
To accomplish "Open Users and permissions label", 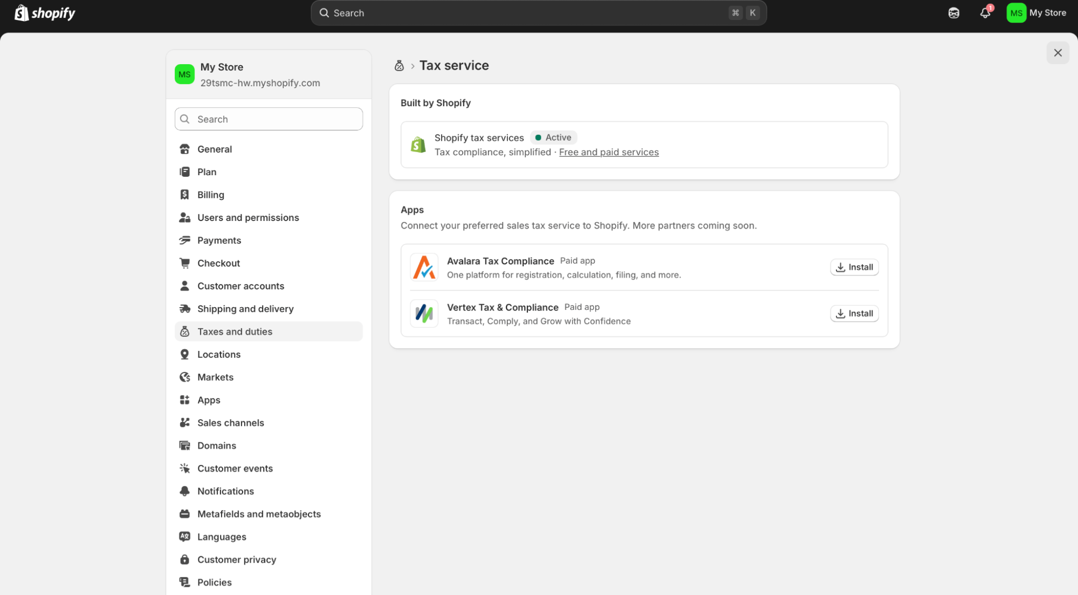I will click(x=248, y=218).
